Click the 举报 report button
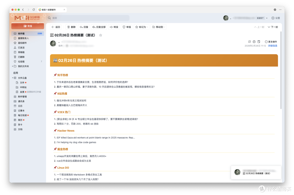Viewport: 294px width, 195px height. tap(127, 27)
